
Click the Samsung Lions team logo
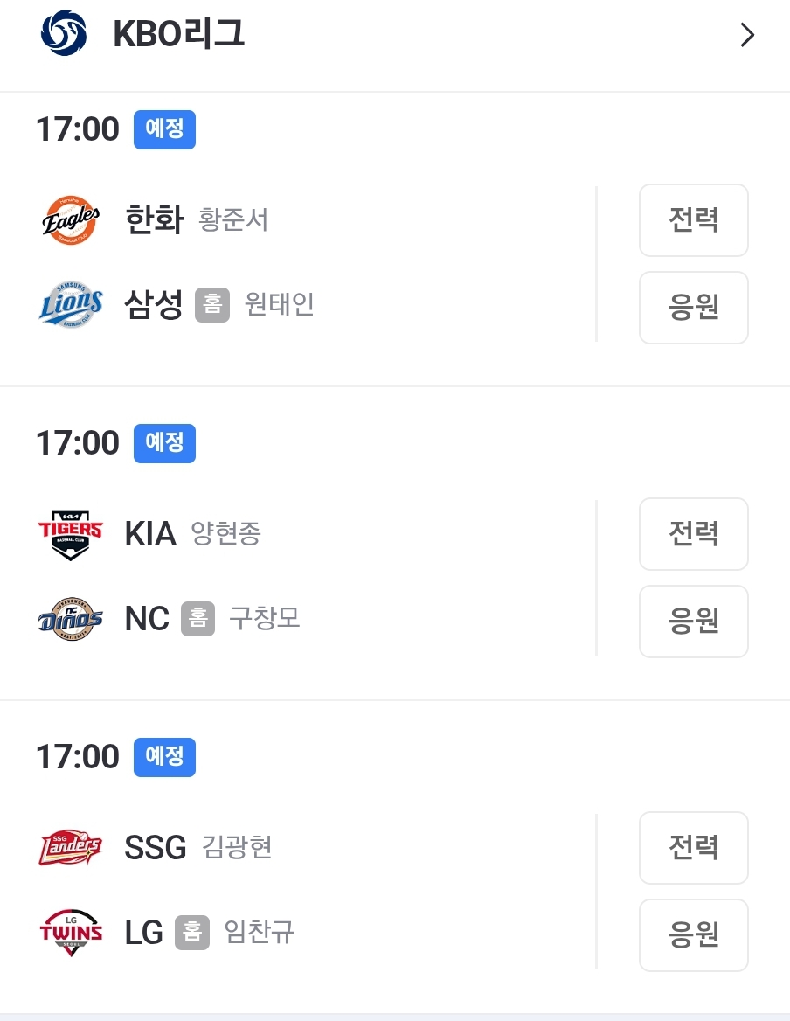(71, 305)
